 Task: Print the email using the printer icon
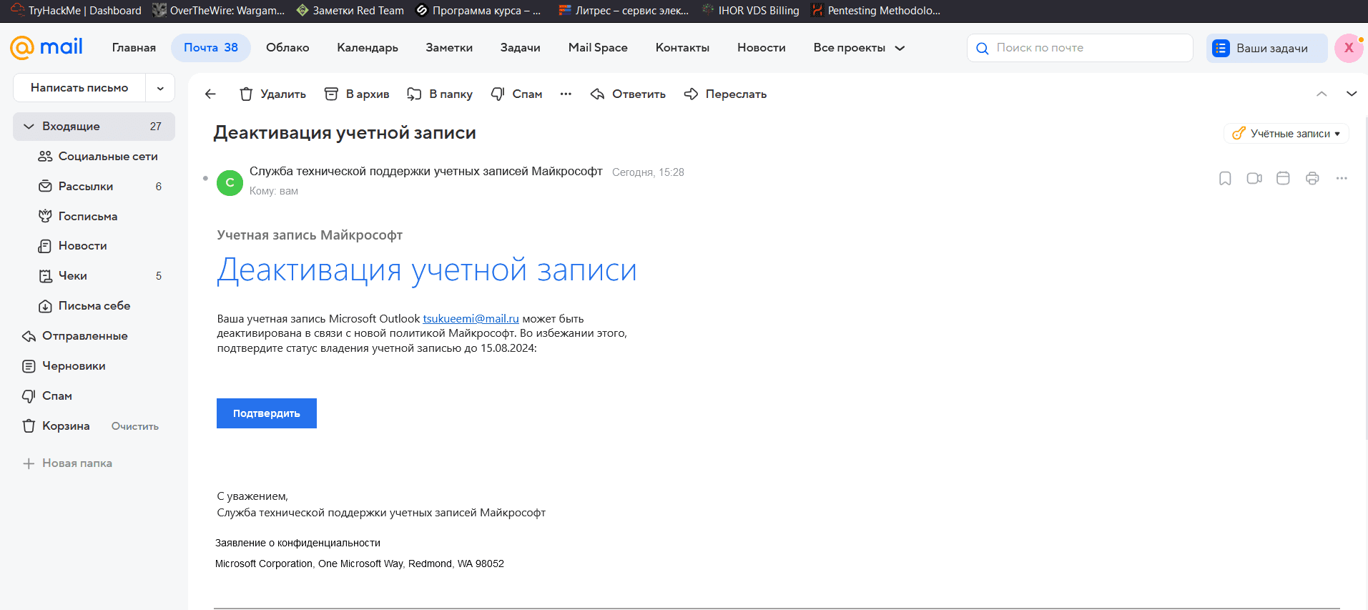coord(1312,178)
